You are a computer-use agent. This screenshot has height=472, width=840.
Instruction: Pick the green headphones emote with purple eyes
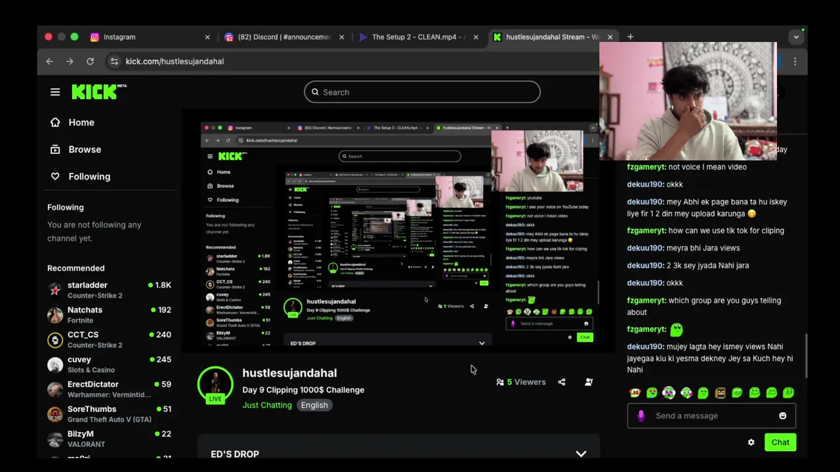[x=669, y=393]
